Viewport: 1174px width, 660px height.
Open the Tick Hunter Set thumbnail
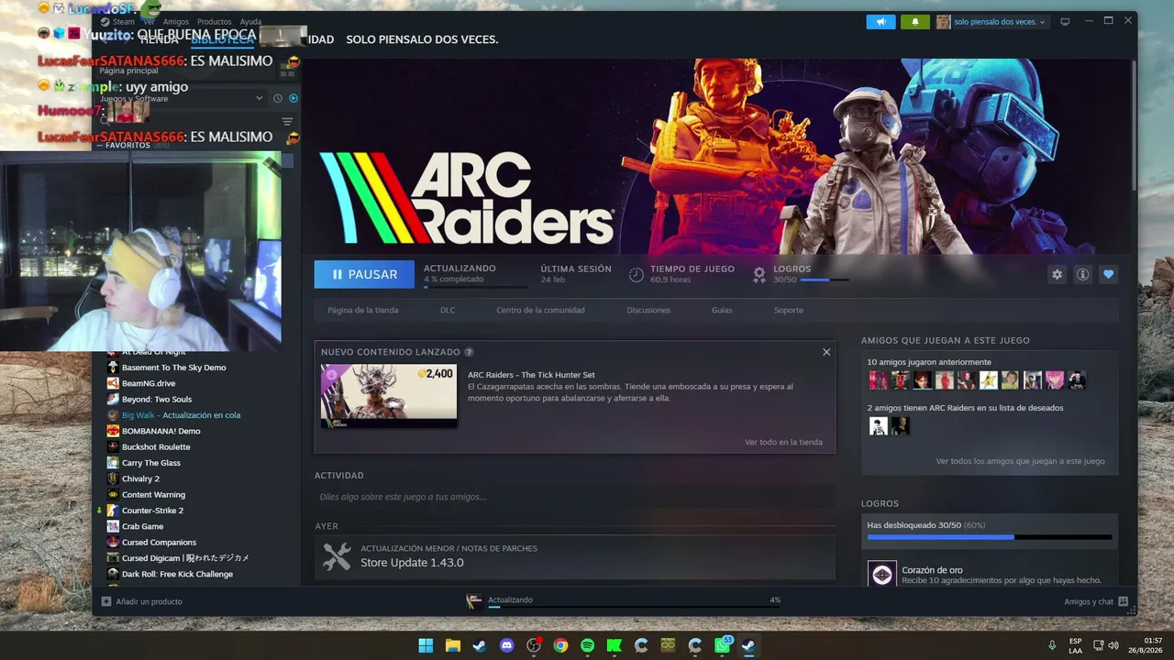(x=389, y=396)
